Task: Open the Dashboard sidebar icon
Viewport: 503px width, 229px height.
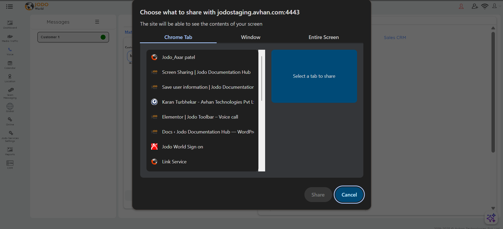Action: click(10, 23)
